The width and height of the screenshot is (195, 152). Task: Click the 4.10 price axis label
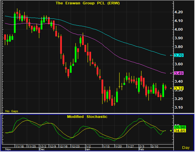pos(179,21)
